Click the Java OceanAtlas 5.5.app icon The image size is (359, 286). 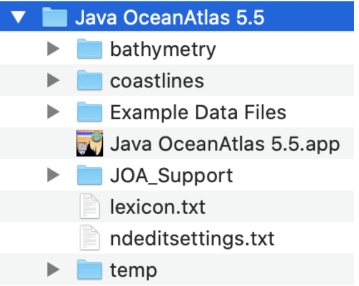click(90, 143)
